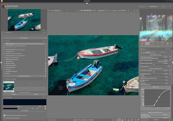Add a live sample with the plus icon

click(45, 109)
